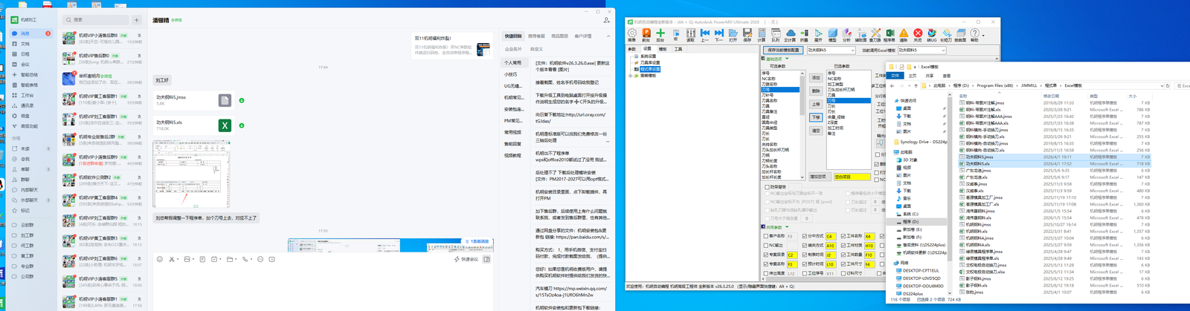This screenshot has height=311, width=1190.
Task: Toggle the 制表时间 checkbox
Action: point(805,255)
